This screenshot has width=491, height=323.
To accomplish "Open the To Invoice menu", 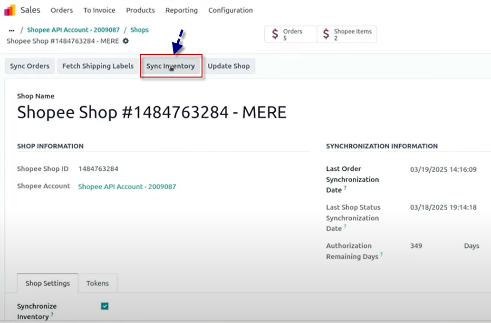I will coord(99,10).
